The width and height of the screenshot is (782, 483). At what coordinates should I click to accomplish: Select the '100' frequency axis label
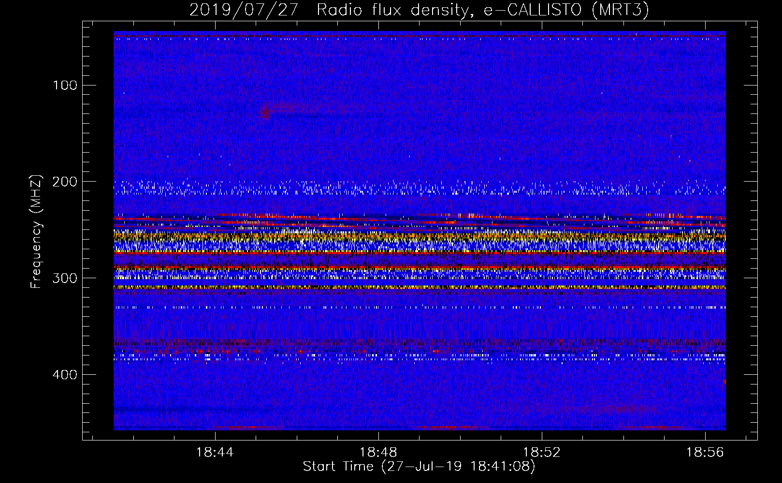(65, 85)
